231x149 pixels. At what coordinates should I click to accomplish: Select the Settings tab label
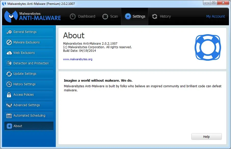[139, 16]
